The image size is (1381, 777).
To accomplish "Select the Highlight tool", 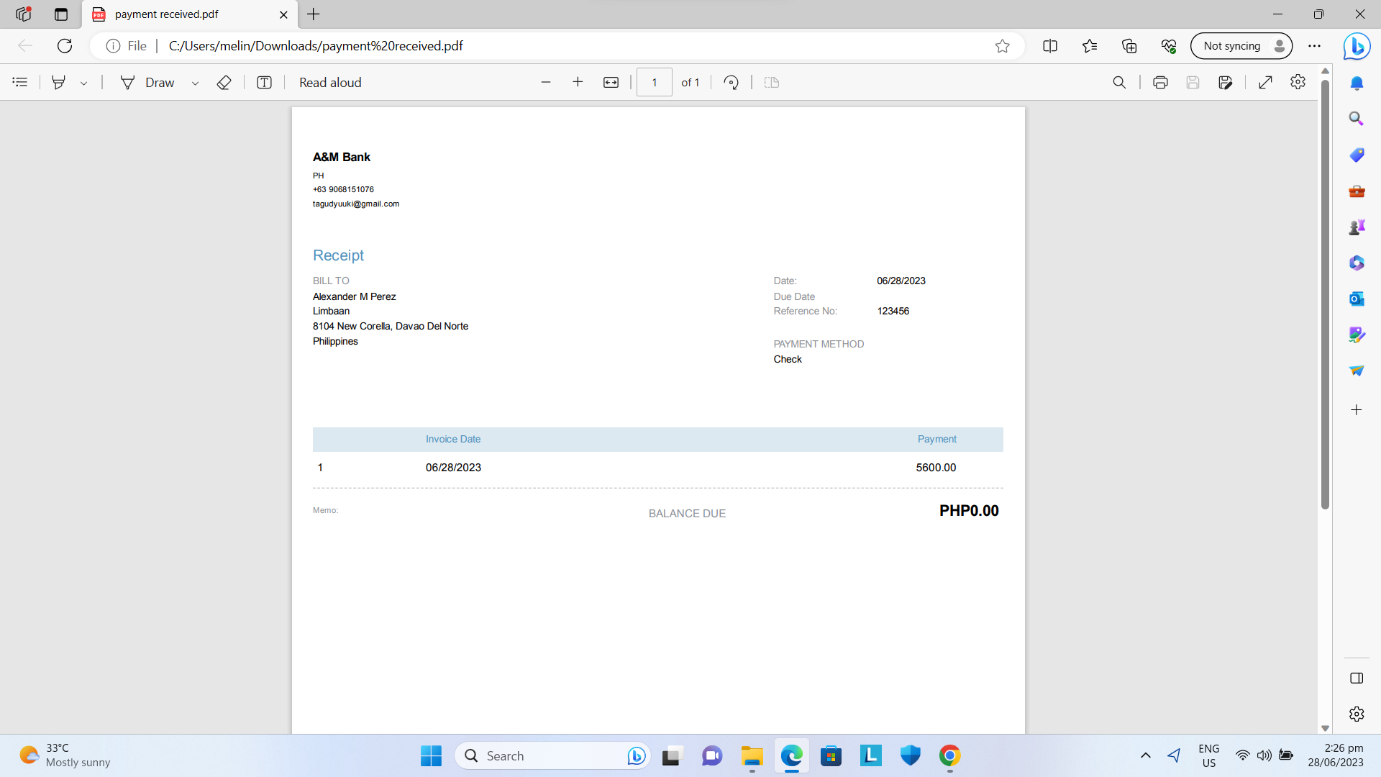I will click(x=59, y=82).
